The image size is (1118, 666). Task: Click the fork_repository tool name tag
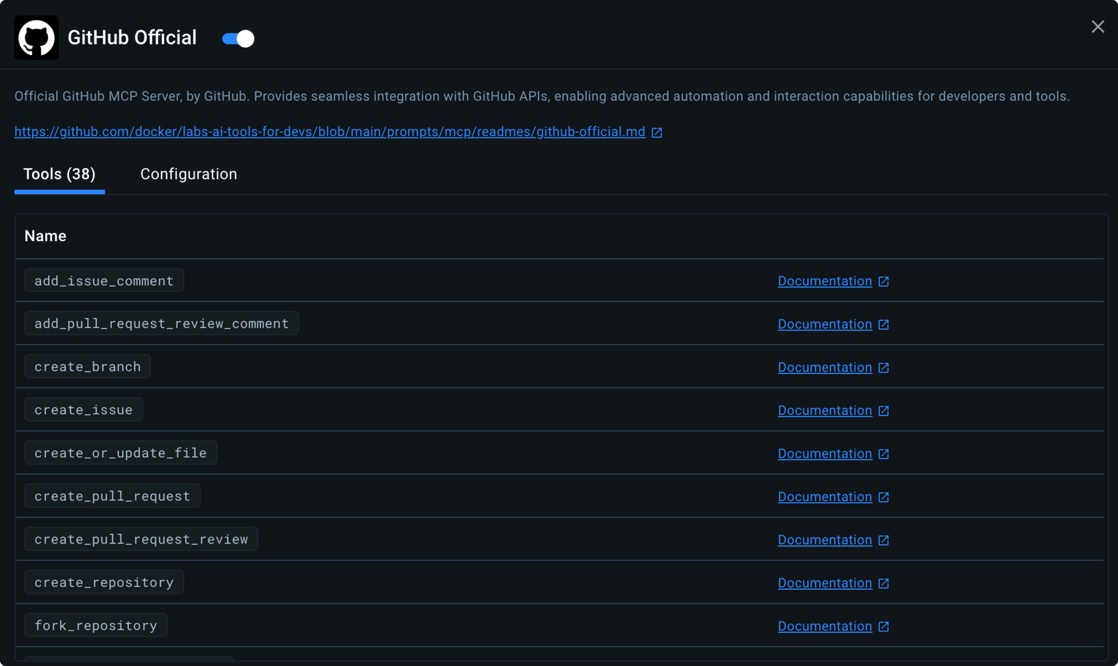96,626
